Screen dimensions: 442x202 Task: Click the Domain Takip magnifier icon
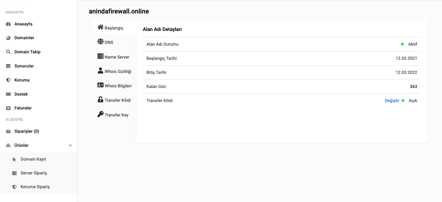[8, 52]
